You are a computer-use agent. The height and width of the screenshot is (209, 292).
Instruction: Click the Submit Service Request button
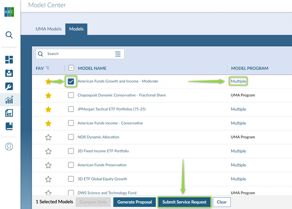(184, 202)
